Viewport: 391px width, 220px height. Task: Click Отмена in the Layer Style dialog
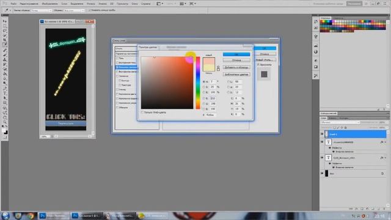tap(265, 54)
